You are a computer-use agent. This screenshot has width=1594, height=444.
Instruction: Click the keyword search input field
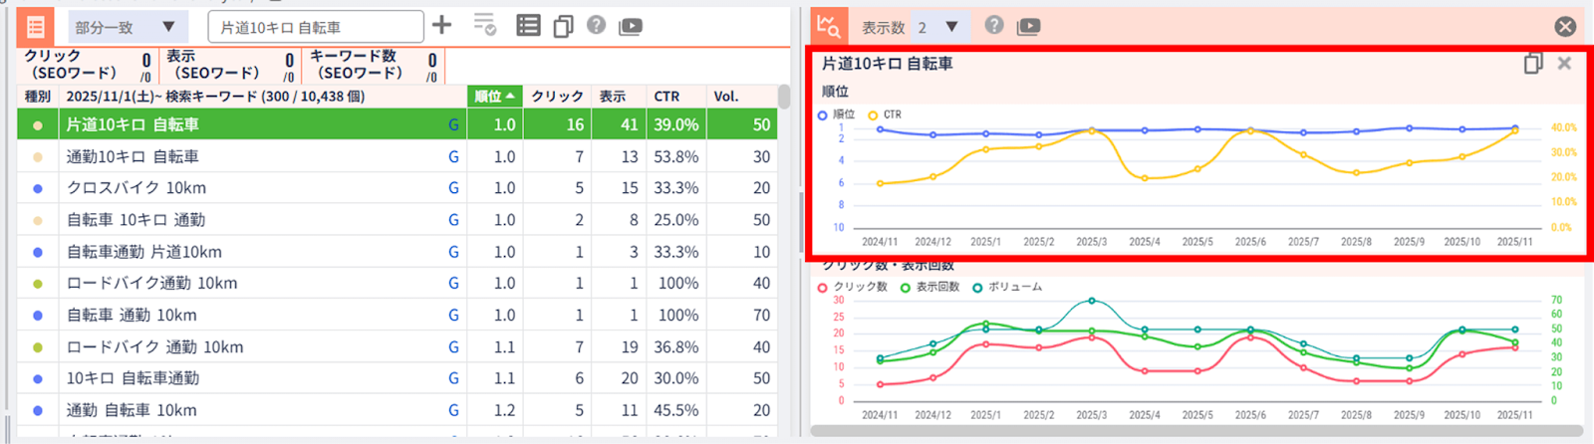tap(316, 27)
